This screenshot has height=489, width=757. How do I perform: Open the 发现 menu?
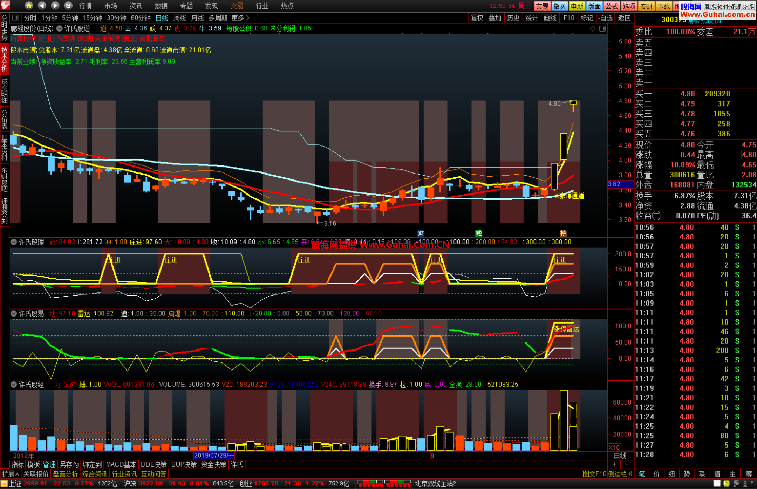(212, 6)
